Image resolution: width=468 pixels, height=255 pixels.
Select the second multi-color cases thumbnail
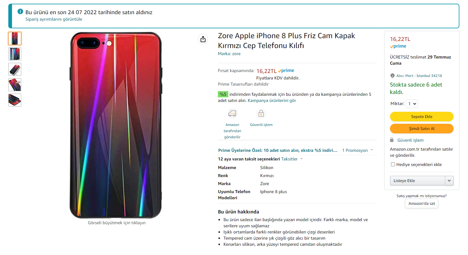pos(15,54)
